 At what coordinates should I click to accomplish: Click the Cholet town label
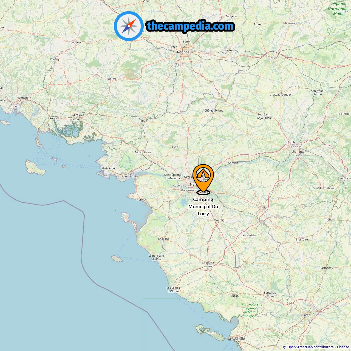point(263,208)
